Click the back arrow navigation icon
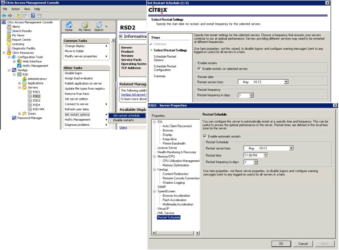The height and width of the screenshot is (250, 339). [4, 15]
